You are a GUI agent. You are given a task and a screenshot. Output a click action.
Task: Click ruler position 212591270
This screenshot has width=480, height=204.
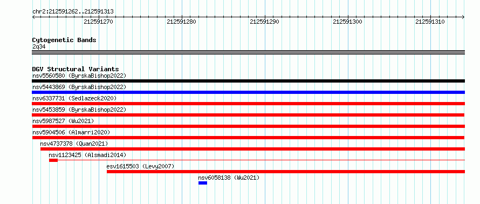98,22
